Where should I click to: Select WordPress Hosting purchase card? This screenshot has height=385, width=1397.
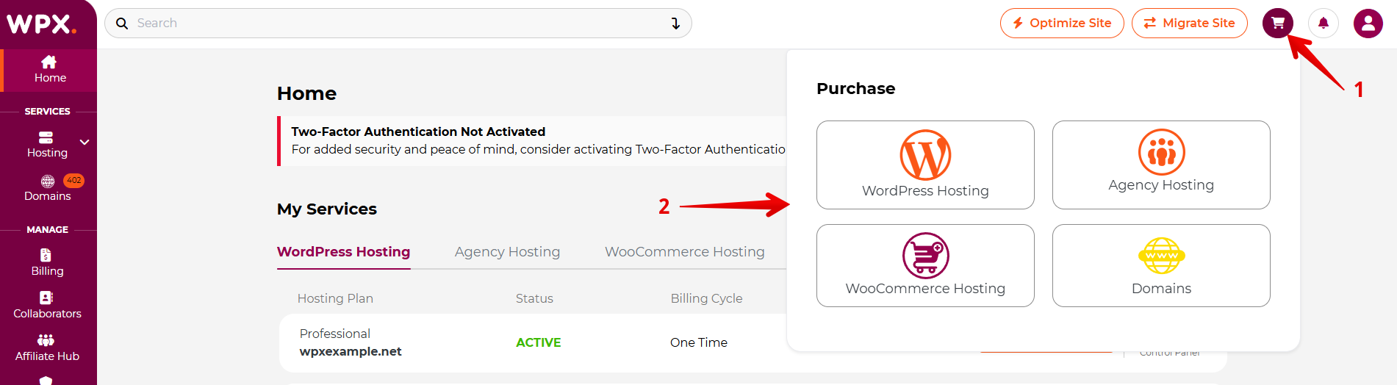click(x=925, y=165)
